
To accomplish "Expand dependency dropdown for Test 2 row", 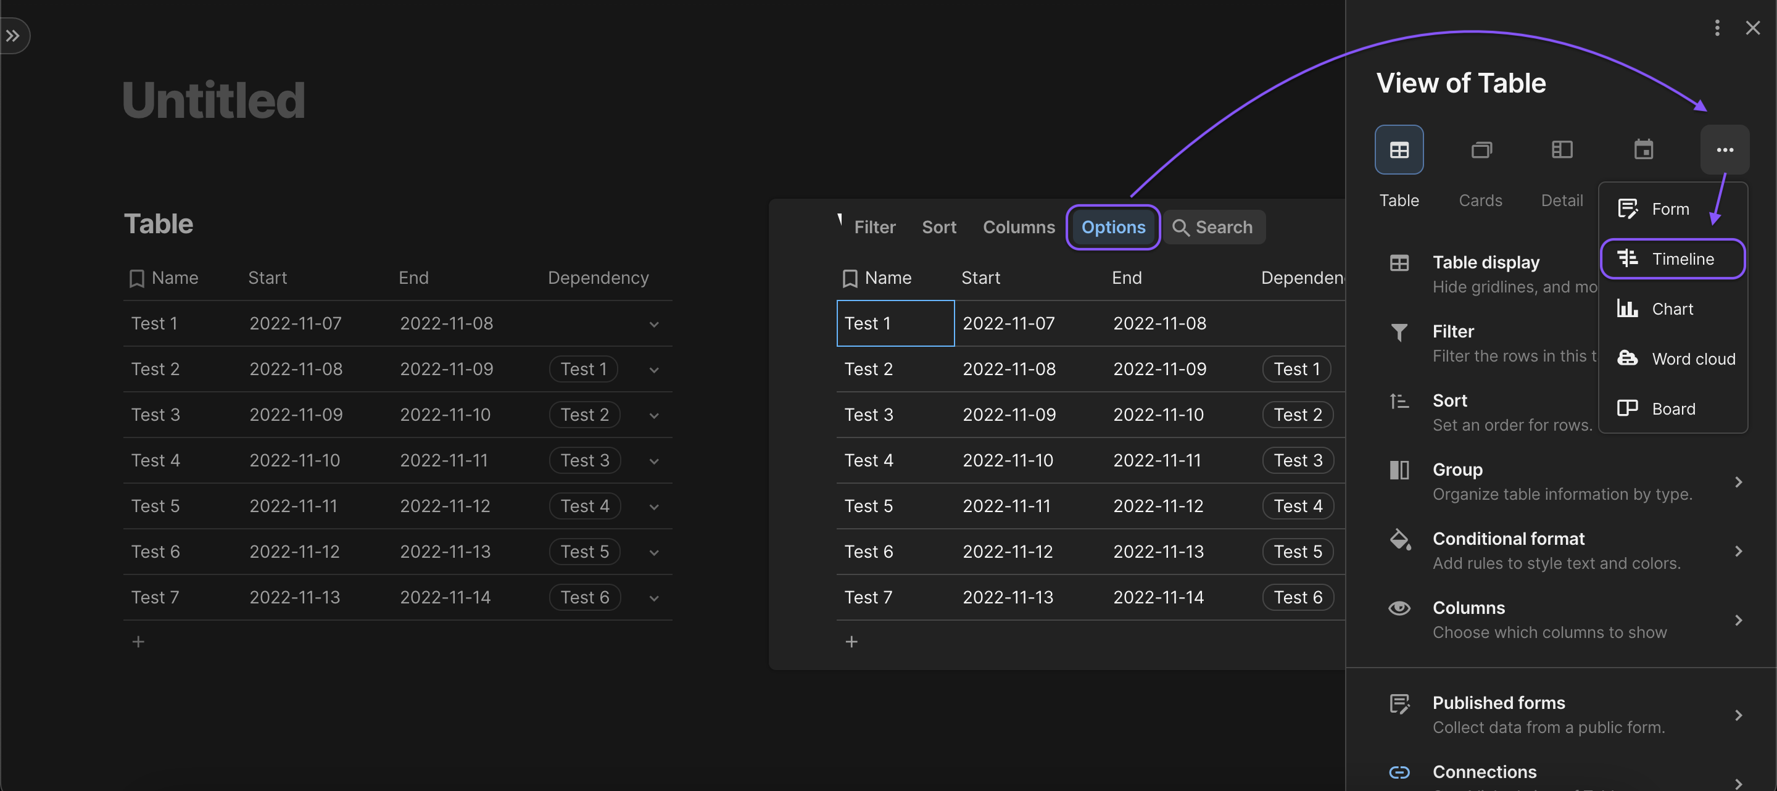I will [x=653, y=370].
